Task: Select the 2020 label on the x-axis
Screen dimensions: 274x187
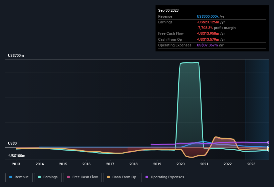Action: pos(181,164)
